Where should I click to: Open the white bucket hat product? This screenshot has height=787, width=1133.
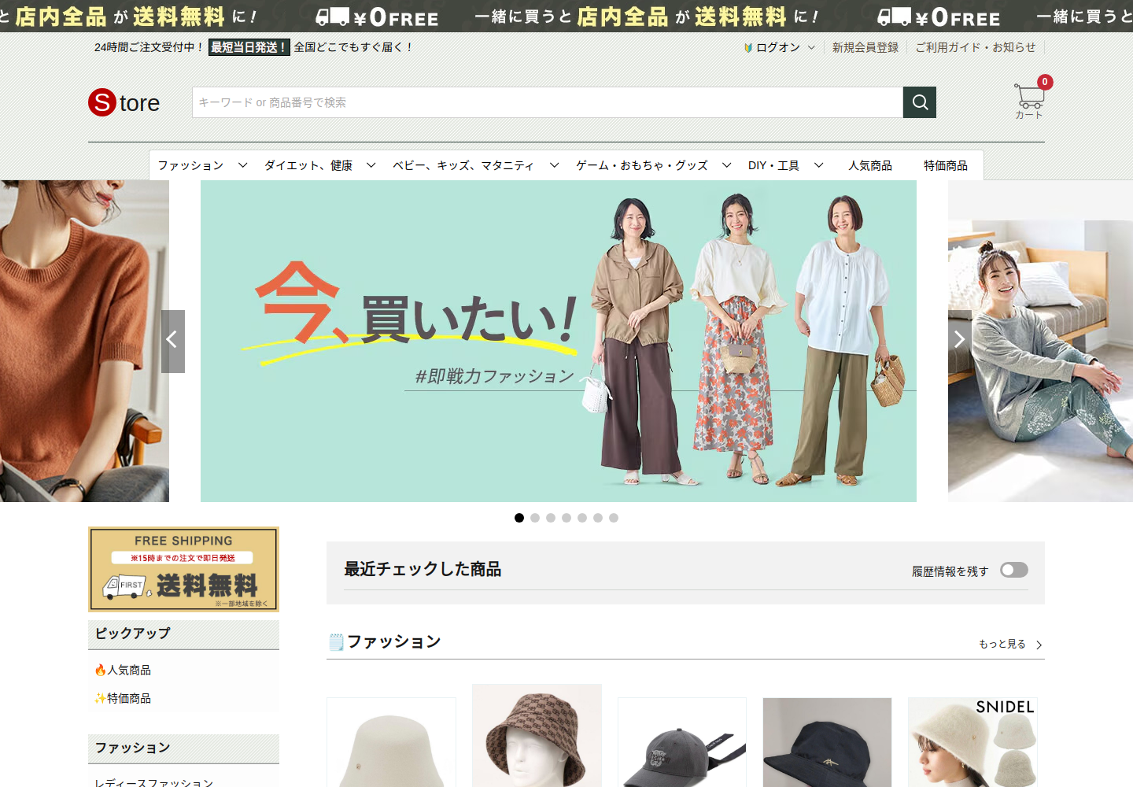point(391,742)
